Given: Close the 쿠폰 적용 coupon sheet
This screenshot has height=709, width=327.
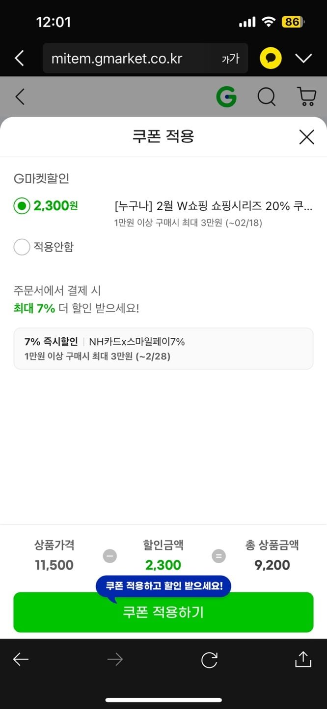Looking at the screenshot, I should tap(306, 137).
